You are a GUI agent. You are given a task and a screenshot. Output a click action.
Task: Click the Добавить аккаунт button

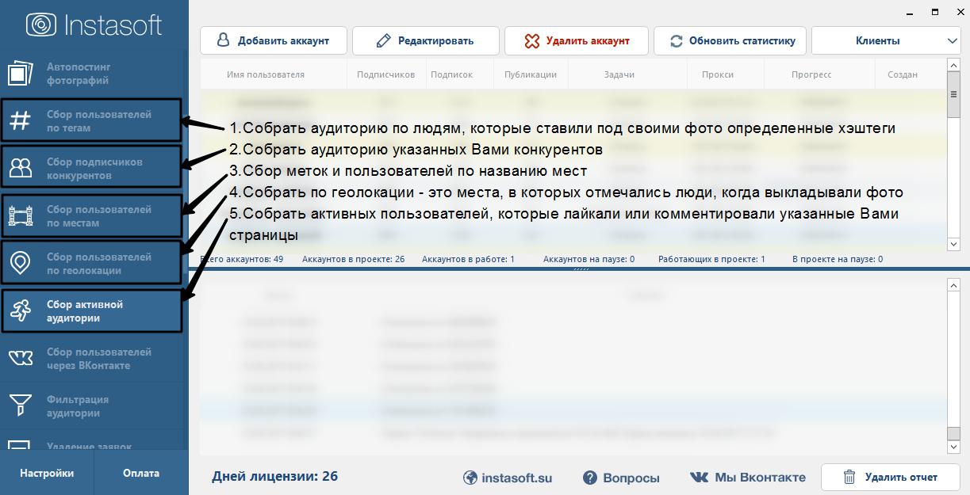pyautogui.click(x=273, y=40)
